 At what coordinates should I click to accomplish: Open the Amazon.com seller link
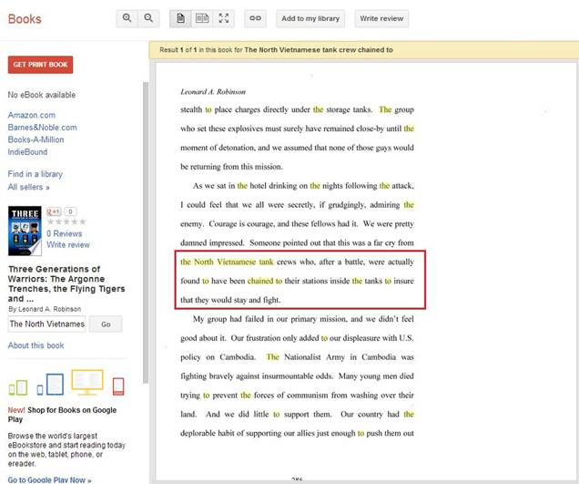pyautogui.click(x=31, y=115)
